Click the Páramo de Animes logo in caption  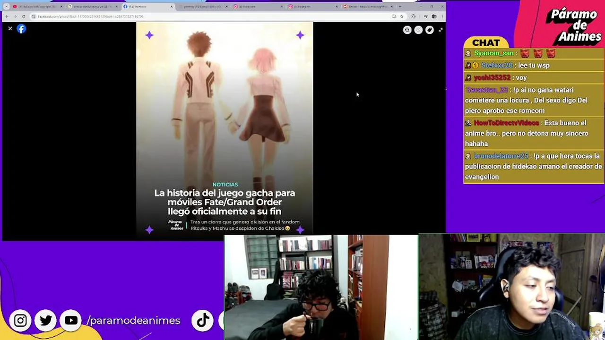(x=175, y=225)
